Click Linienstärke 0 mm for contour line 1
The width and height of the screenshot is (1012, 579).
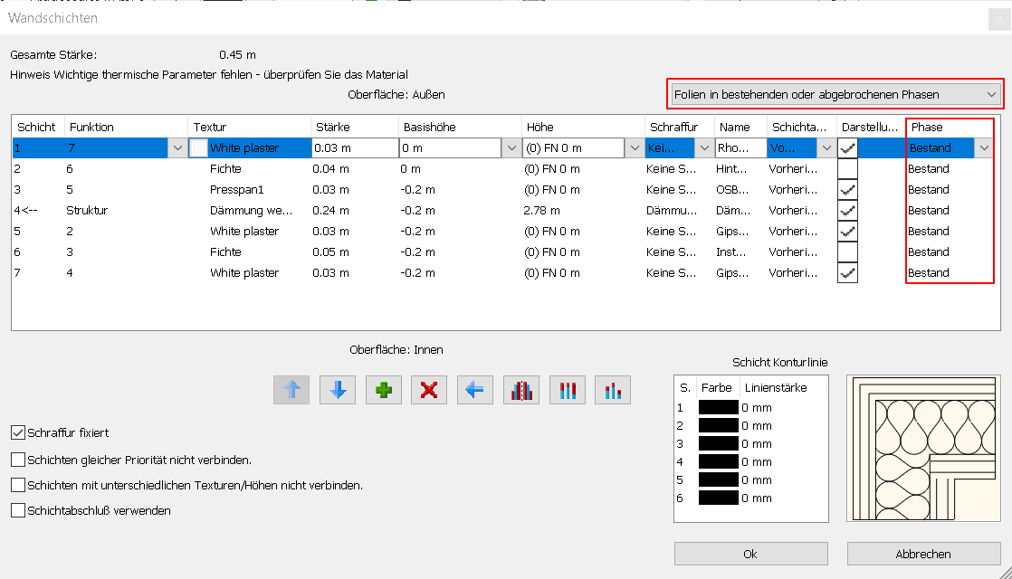(x=757, y=407)
